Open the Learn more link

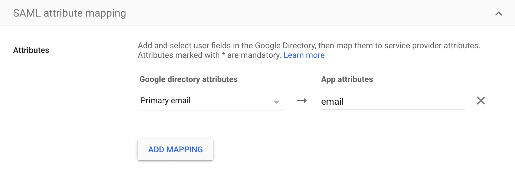(304, 55)
